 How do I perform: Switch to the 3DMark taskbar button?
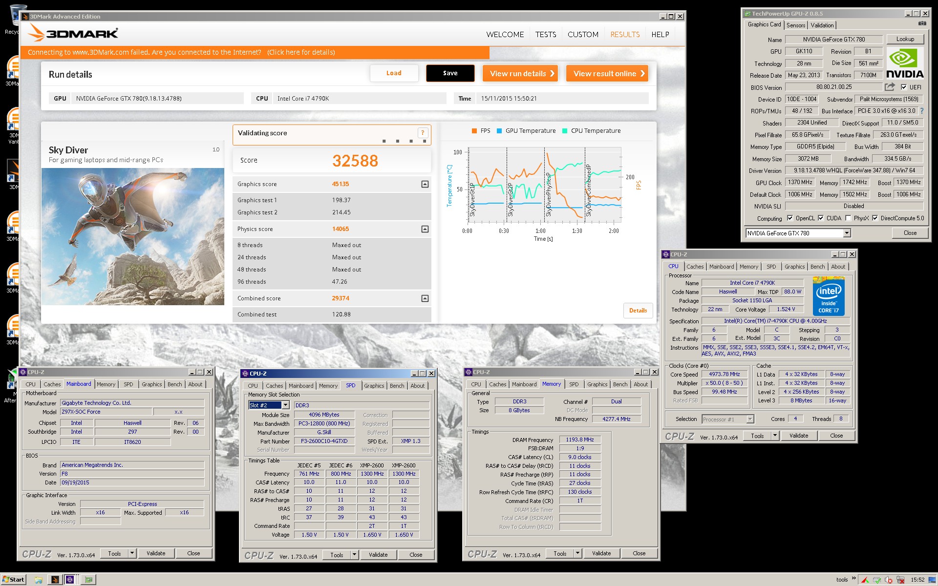(55, 580)
